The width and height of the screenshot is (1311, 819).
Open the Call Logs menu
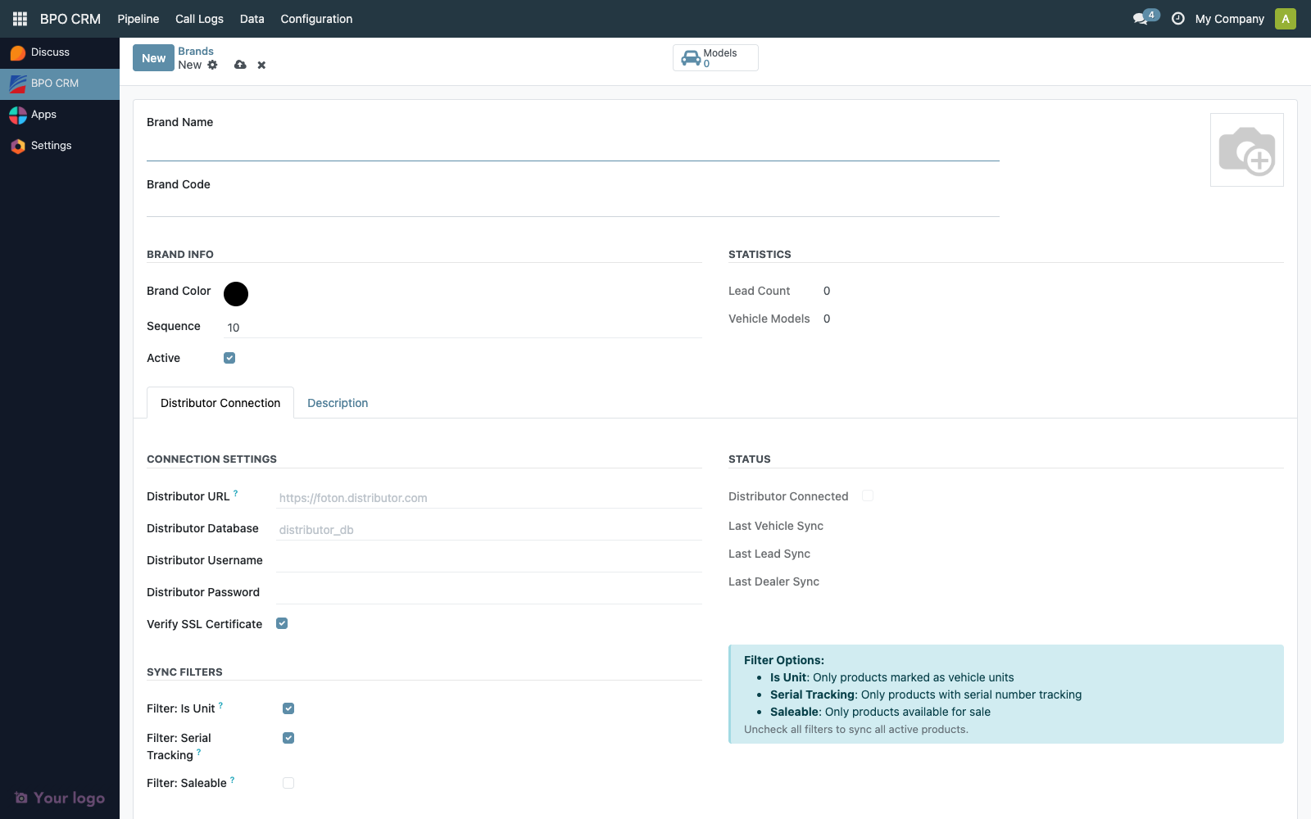click(199, 19)
